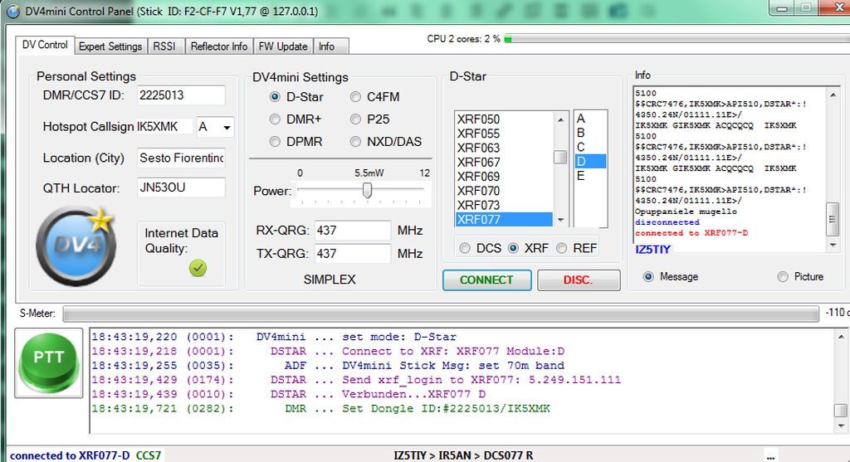The width and height of the screenshot is (850, 462).
Task: Click the Power slider handle
Action: [367, 191]
